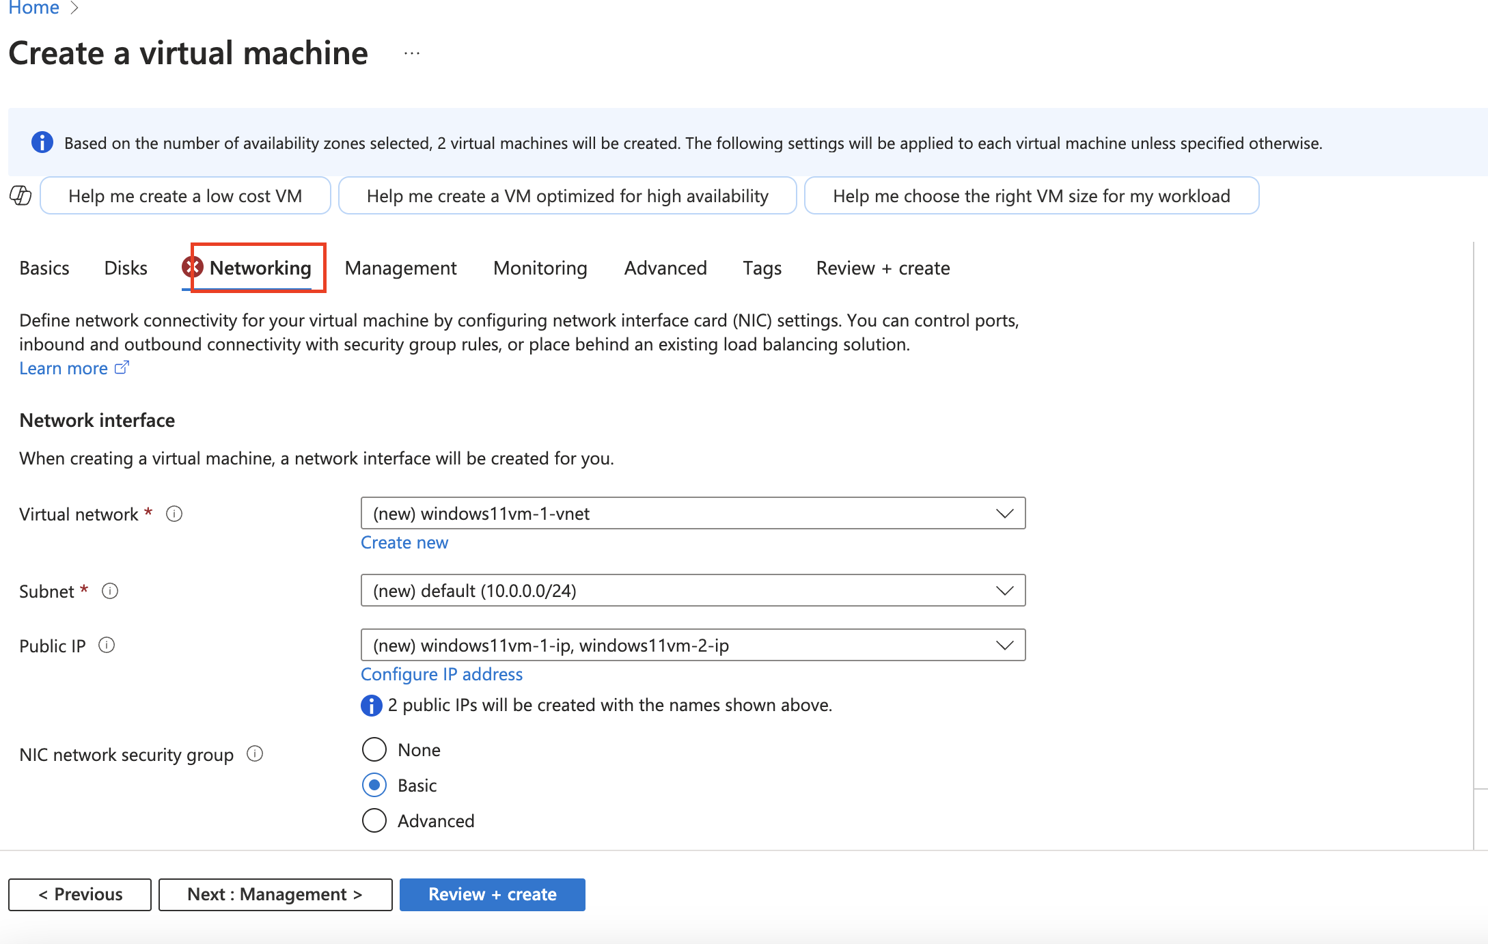The width and height of the screenshot is (1488, 944).
Task: Click Help me create a low cost VM
Action: click(x=185, y=196)
